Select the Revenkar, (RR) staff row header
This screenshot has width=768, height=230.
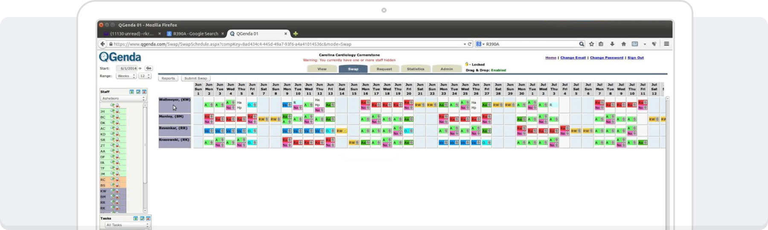pyautogui.click(x=175, y=131)
